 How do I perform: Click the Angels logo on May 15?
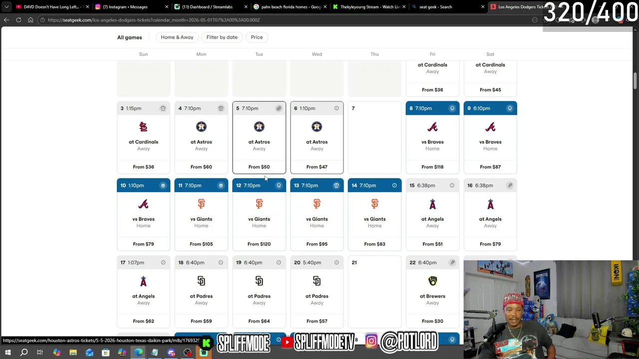click(432, 204)
